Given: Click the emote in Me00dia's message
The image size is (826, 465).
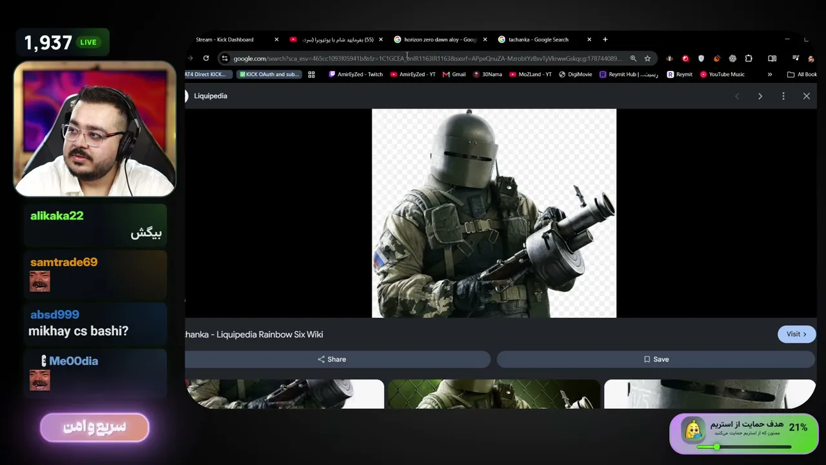Looking at the screenshot, I should [x=40, y=380].
